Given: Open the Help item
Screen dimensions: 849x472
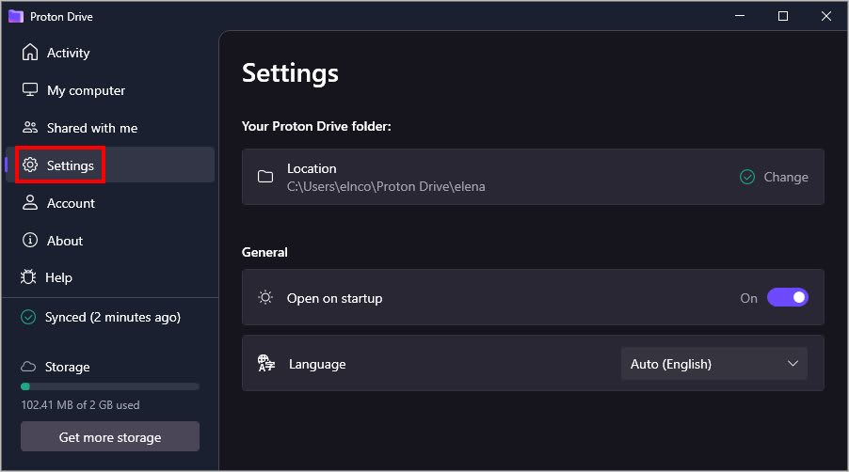Looking at the screenshot, I should coord(110,277).
